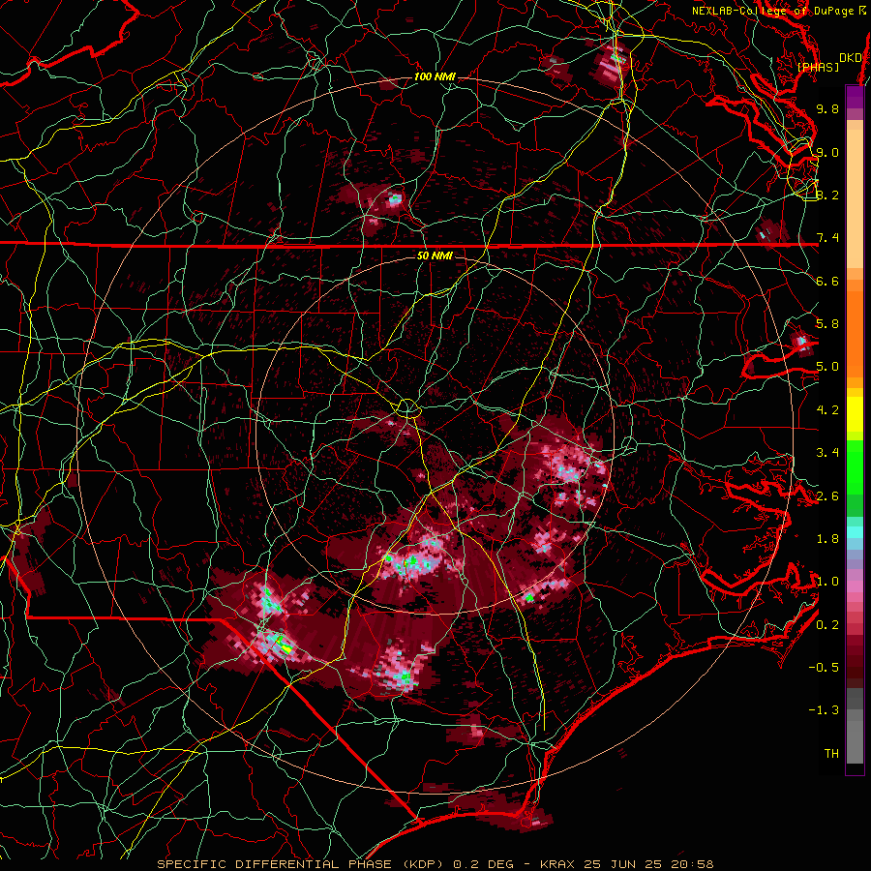871x871 pixels.
Task: Click the 6.6 value on the color scale
Action: pyautogui.click(x=827, y=281)
